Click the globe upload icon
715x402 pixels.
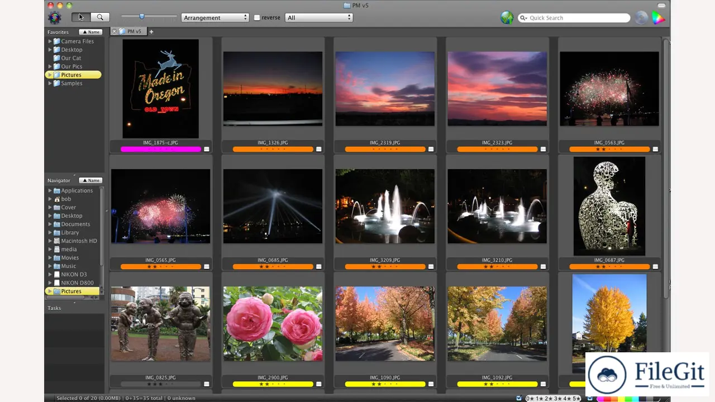coord(507,18)
